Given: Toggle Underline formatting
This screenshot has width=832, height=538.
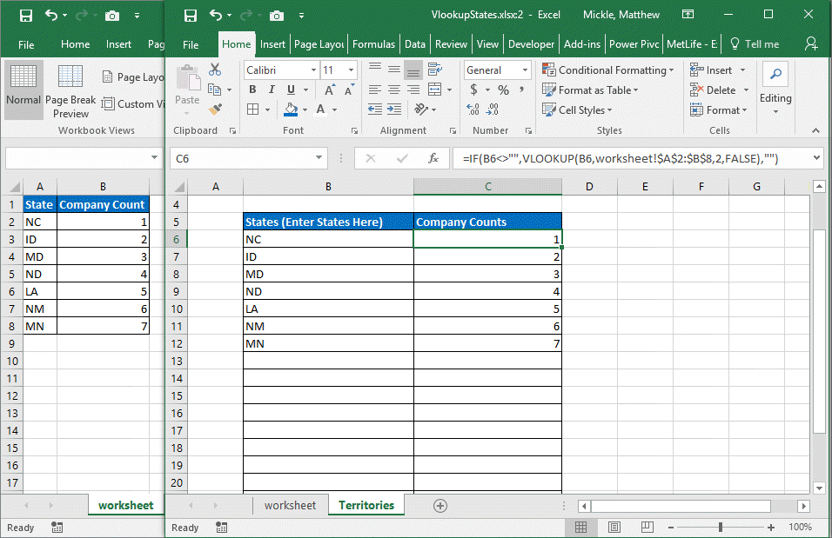Looking at the screenshot, I should (x=291, y=90).
